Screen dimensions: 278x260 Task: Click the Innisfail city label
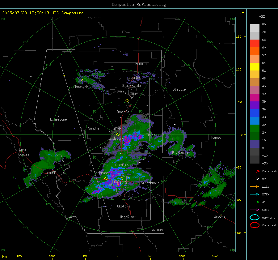[124, 112]
